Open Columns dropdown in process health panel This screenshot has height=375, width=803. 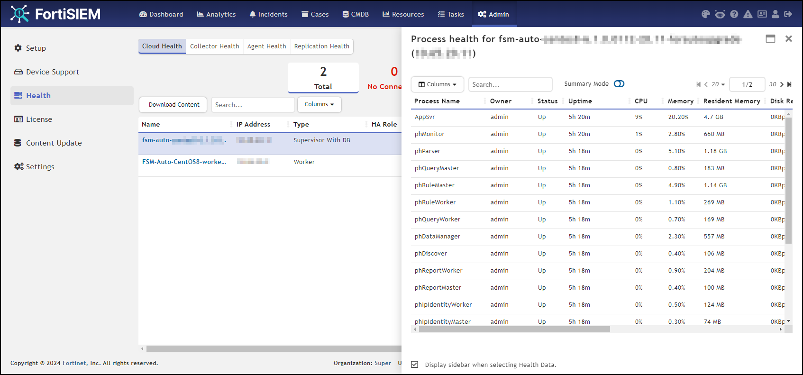click(437, 84)
